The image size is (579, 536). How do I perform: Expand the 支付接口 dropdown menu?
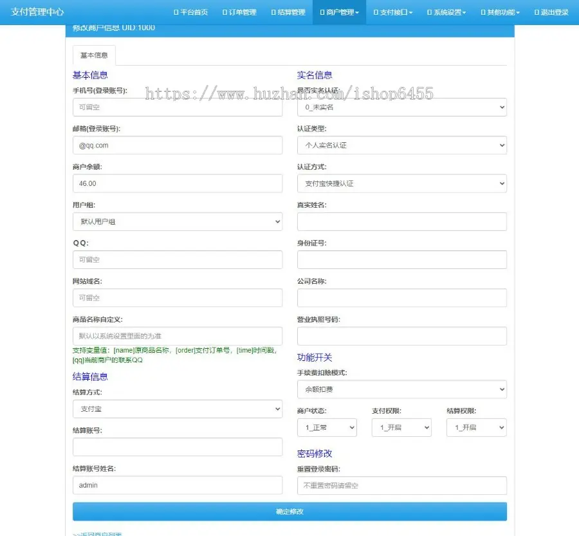[x=393, y=12]
